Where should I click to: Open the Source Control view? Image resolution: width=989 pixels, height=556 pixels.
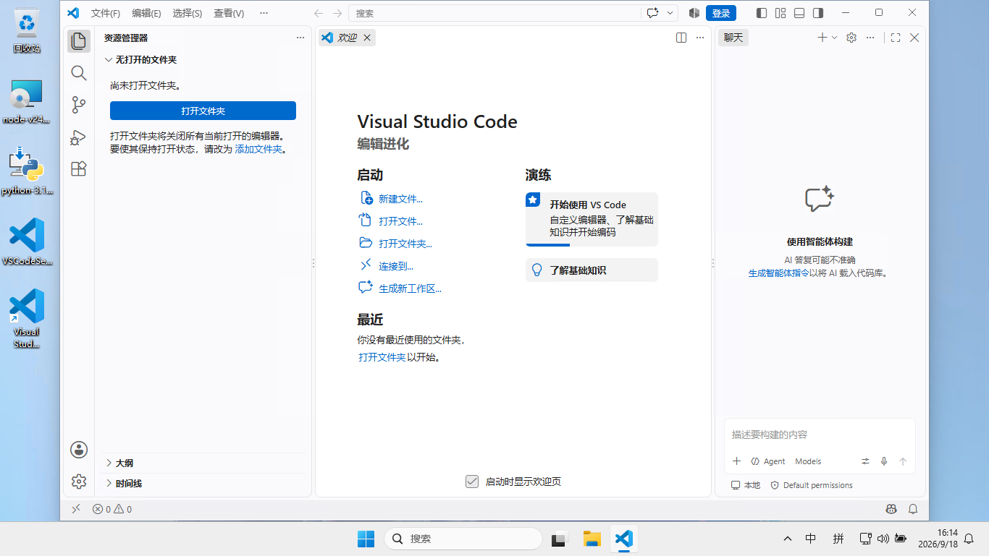79,105
